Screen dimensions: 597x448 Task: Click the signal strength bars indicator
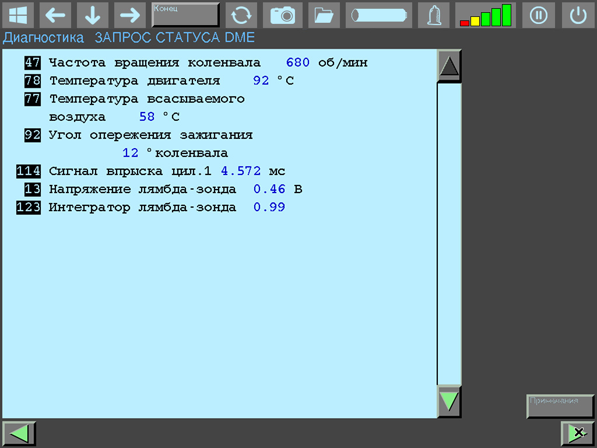click(x=485, y=15)
